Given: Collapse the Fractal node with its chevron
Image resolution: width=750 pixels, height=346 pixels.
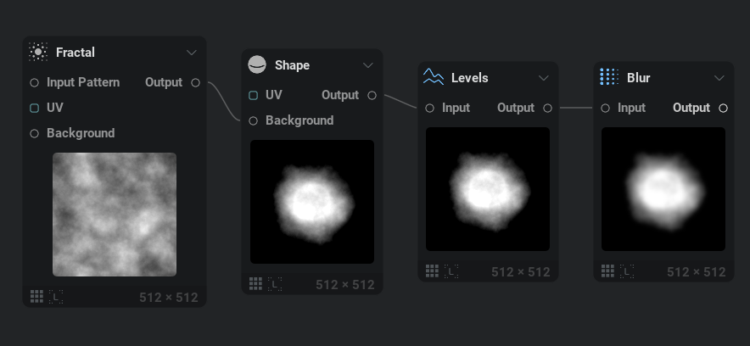Looking at the screenshot, I should 192,53.
